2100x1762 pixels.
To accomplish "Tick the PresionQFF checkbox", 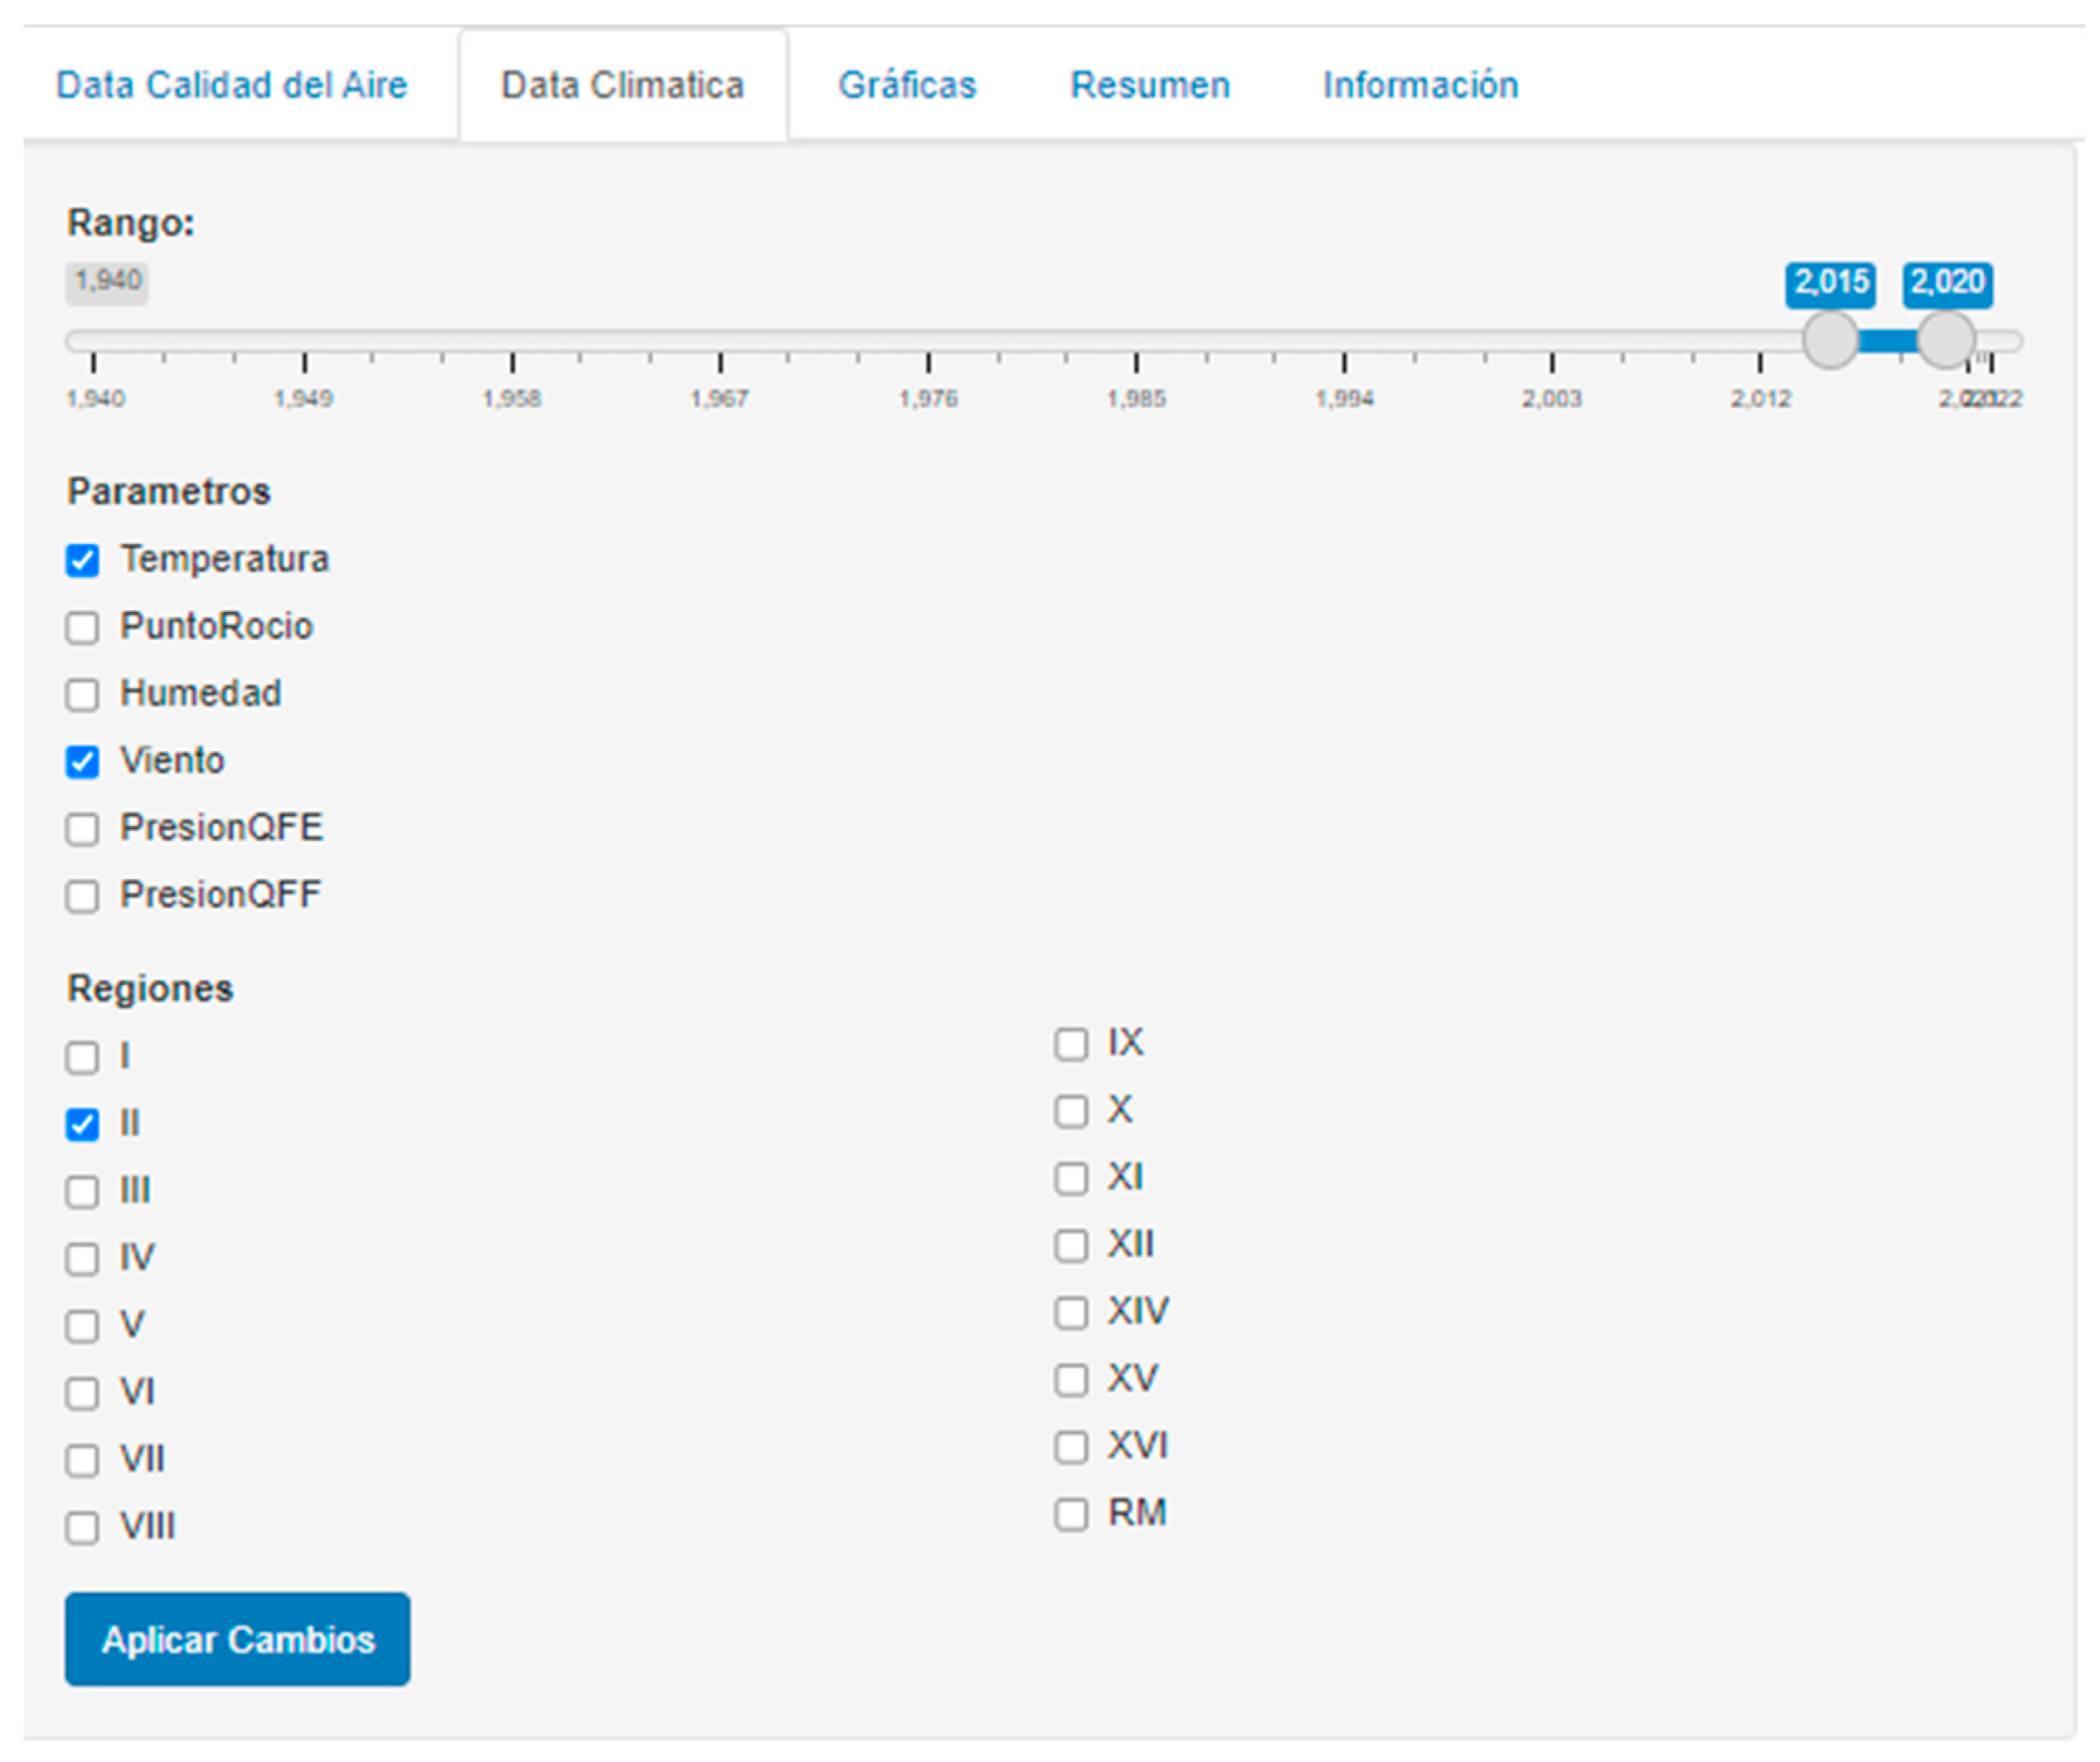I will coord(82,896).
